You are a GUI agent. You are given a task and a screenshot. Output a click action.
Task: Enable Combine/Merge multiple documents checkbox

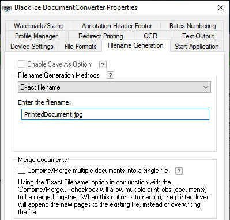pos(21,170)
